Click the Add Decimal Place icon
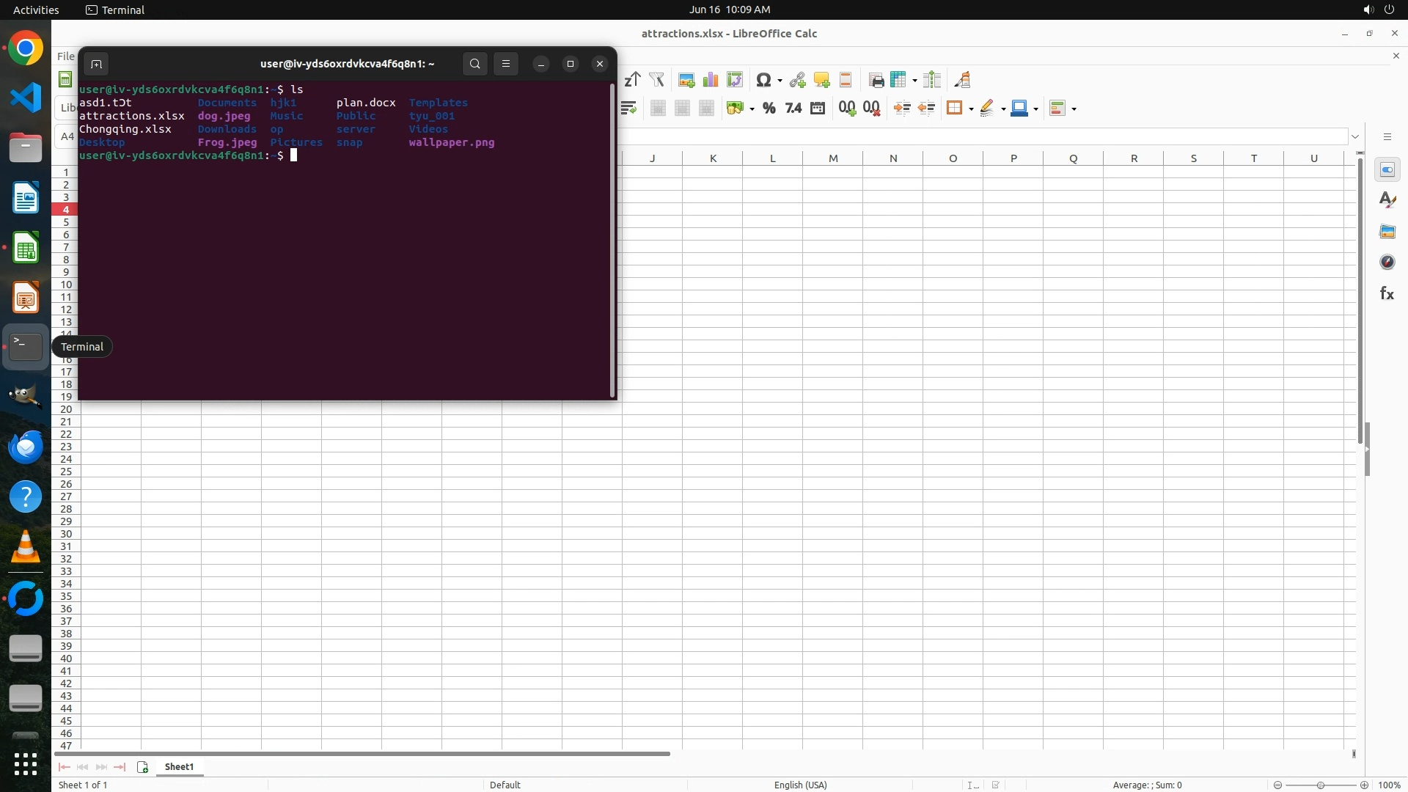This screenshot has width=1408, height=792. (x=847, y=109)
